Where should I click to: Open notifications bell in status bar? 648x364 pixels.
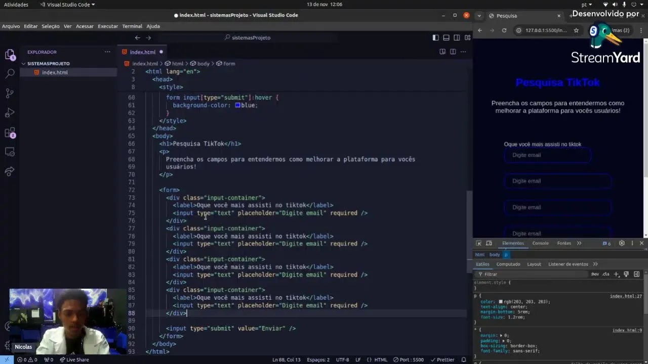464,359
